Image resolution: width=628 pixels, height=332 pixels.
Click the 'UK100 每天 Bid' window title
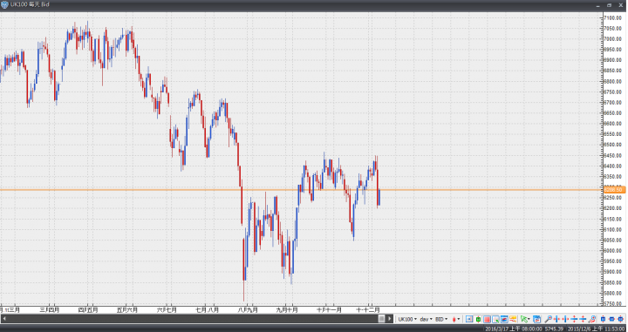(31, 5)
